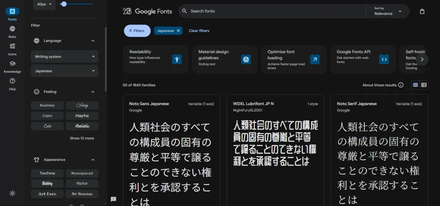Open the Optimize font loading card
The image size is (440, 206).
(x=294, y=60)
